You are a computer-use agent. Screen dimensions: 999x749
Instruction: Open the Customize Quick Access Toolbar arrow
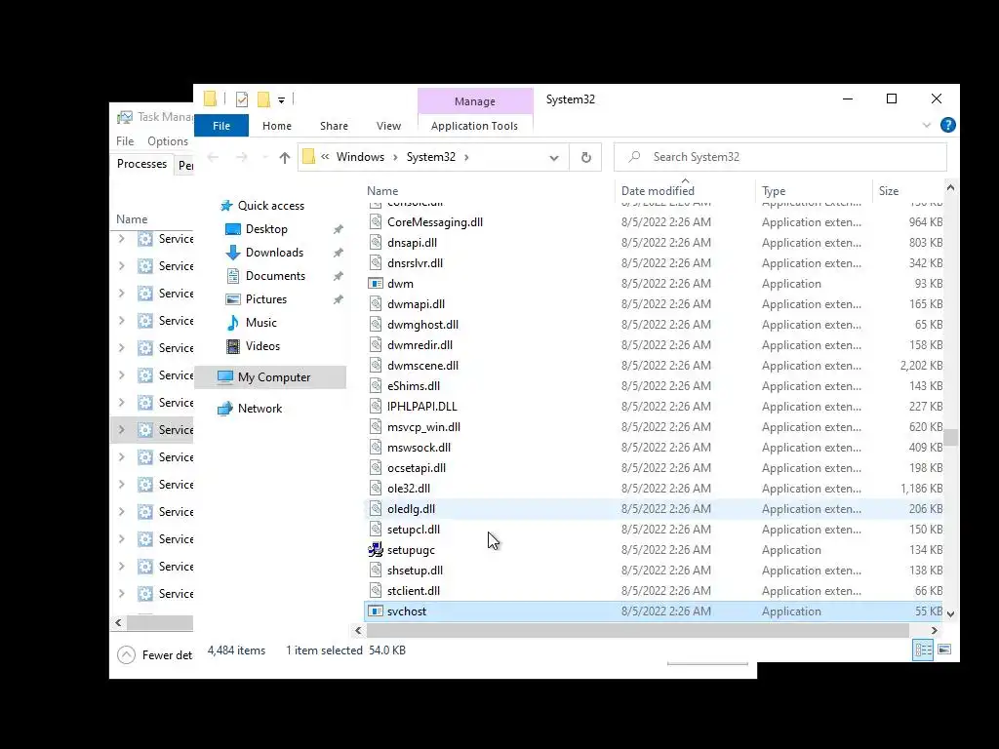[281, 100]
